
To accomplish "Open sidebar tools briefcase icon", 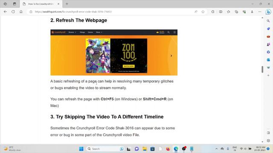I will coord(268,37).
